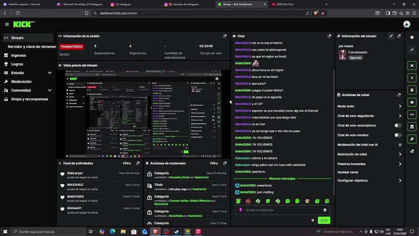Open the Kick hamburger menu
The width and height of the screenshot is (419, 236).
(x=7, y=24)
